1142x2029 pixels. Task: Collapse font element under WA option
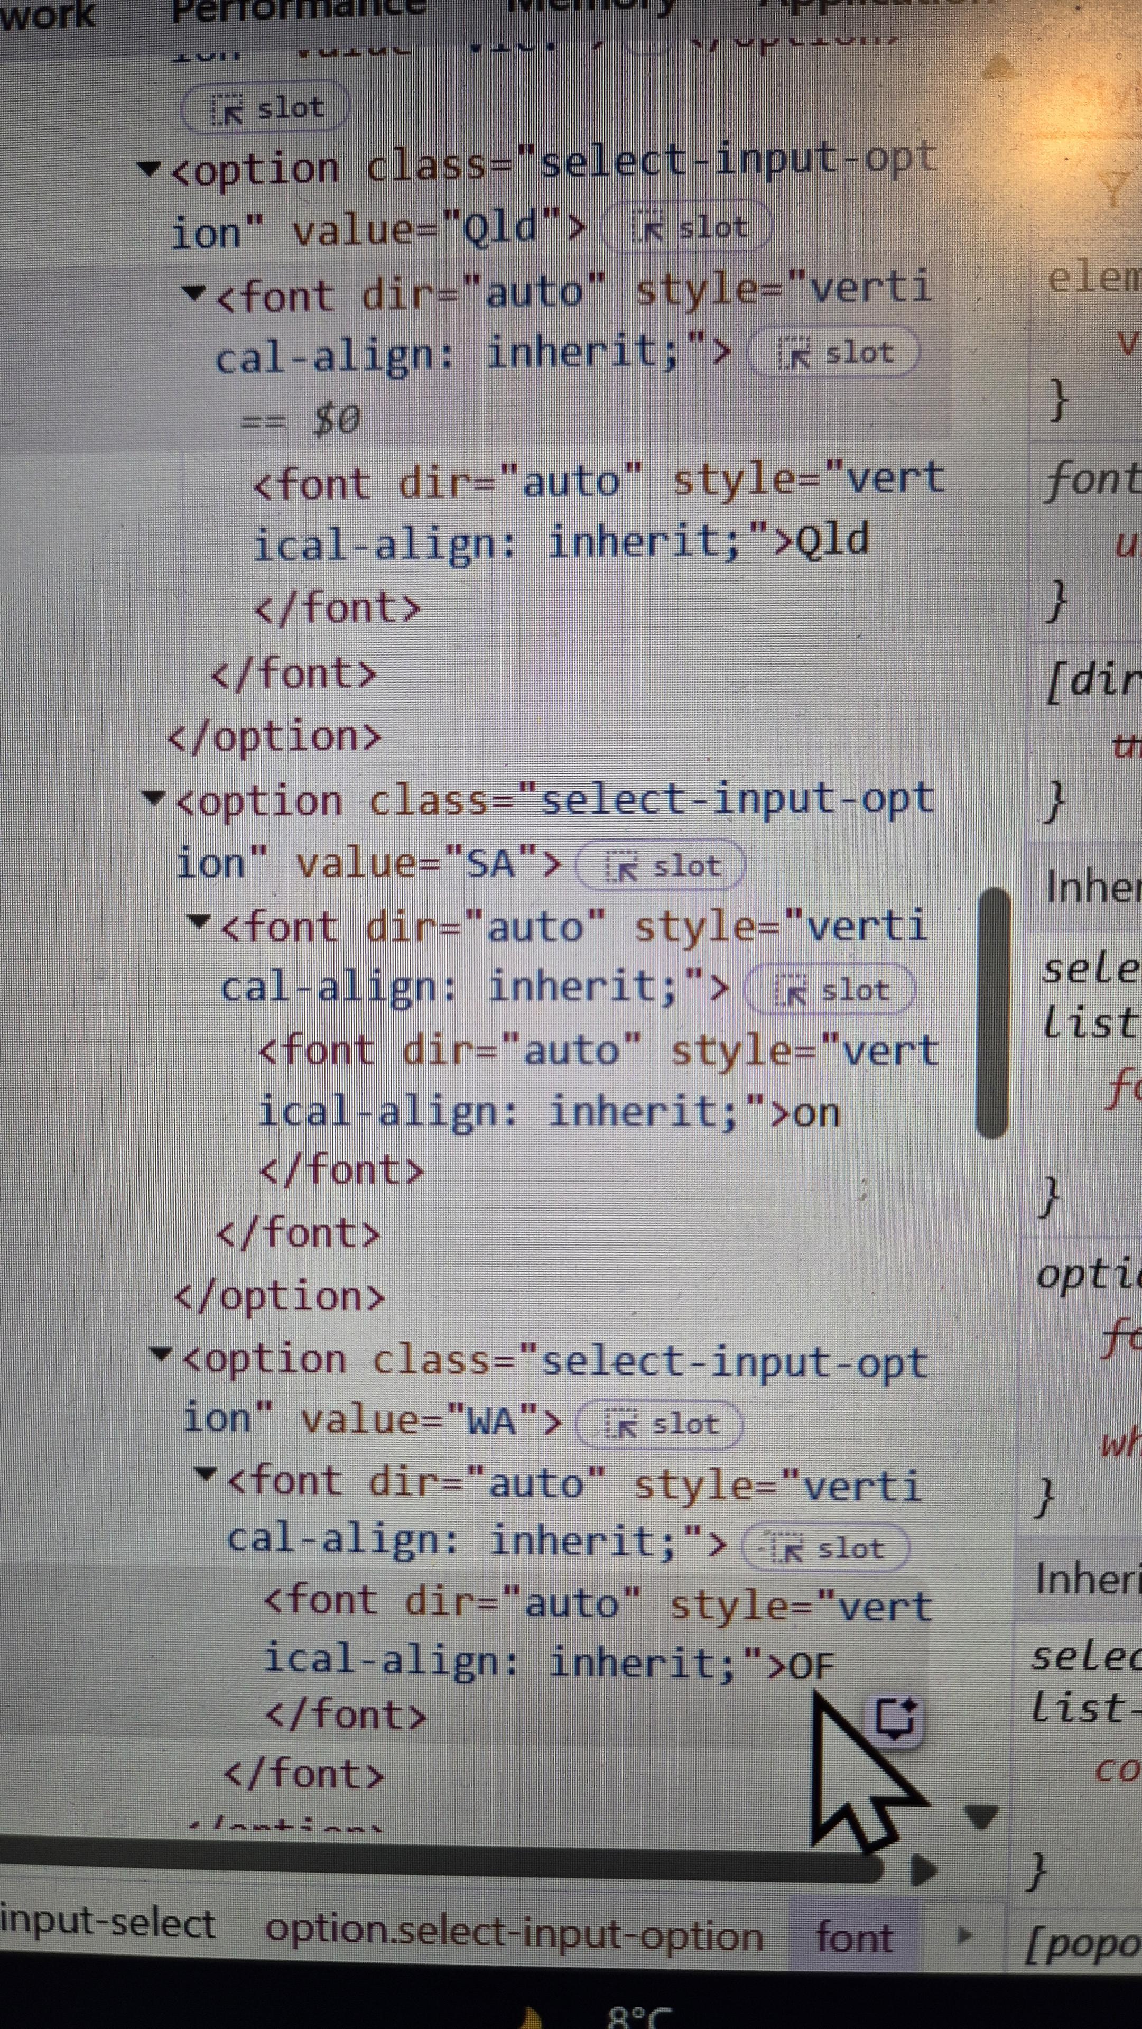tap(206, 1472)
